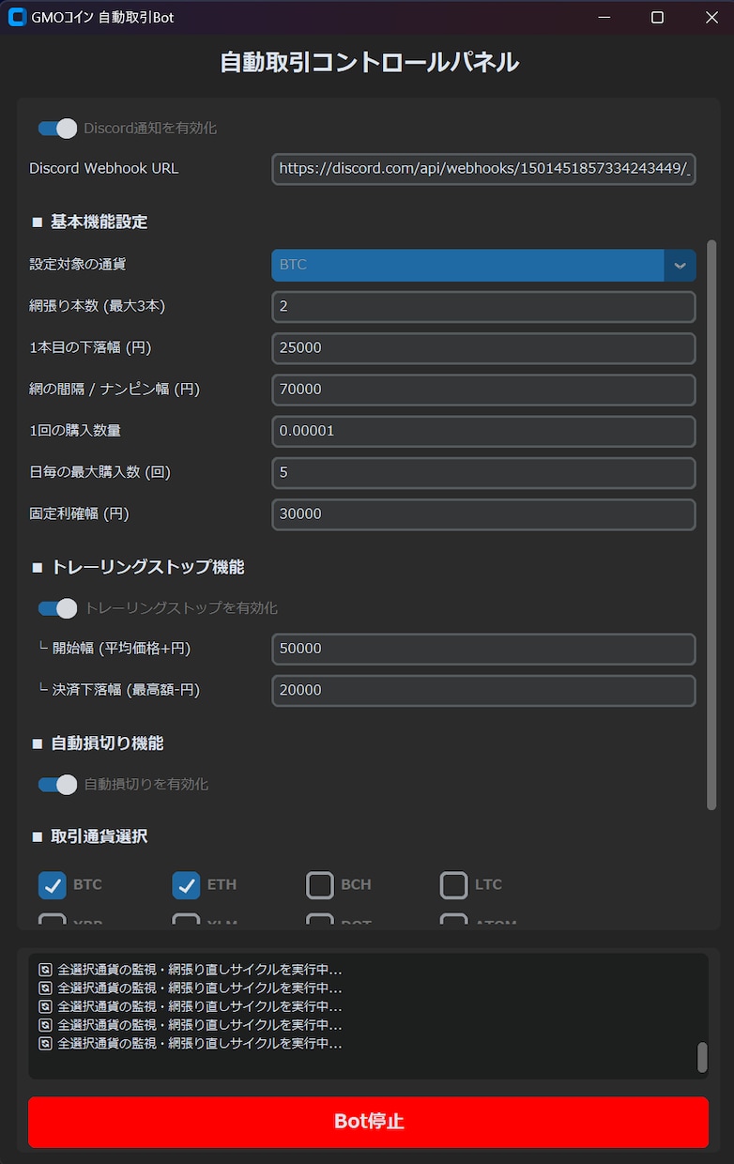
Task: Uncheck the ETH currency checkbox
Action: click(186, 885)
